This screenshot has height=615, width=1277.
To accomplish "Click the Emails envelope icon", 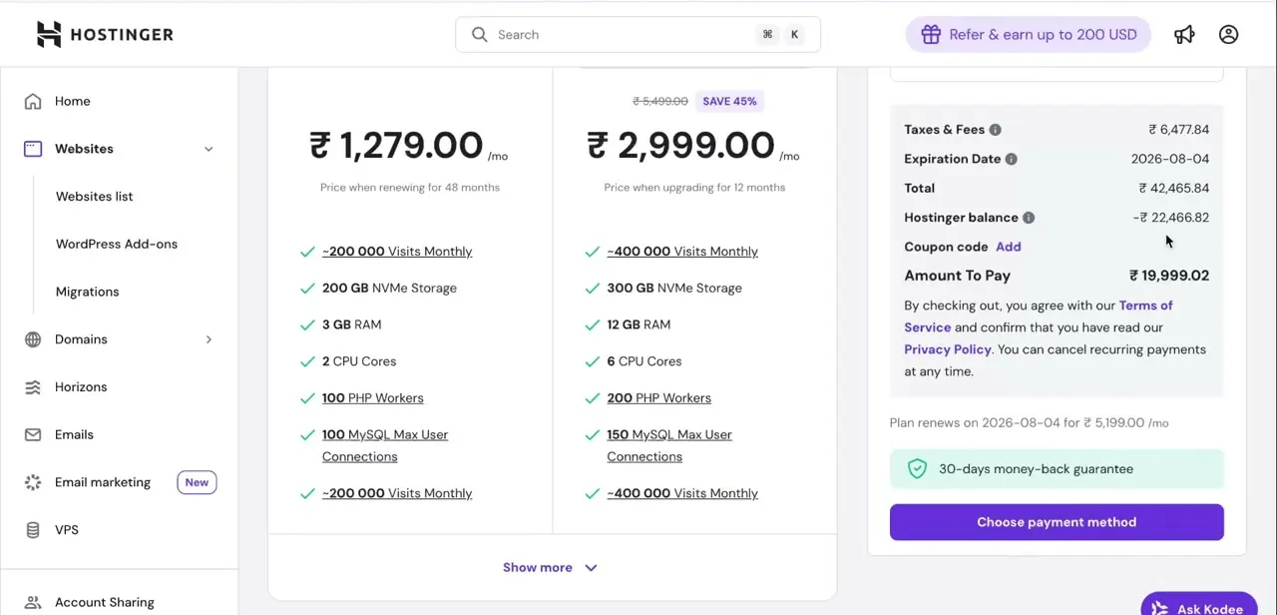I will point(33,435).
